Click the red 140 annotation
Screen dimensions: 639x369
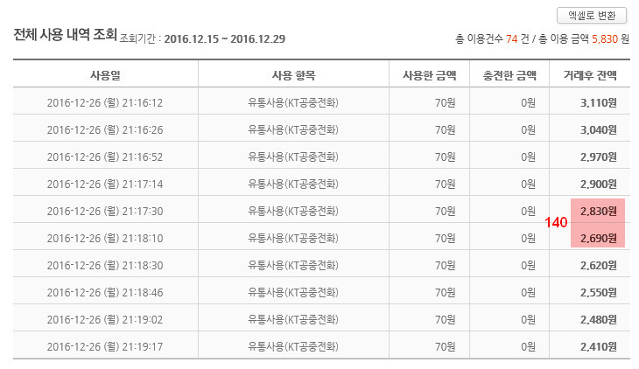[x=556, y=223]
